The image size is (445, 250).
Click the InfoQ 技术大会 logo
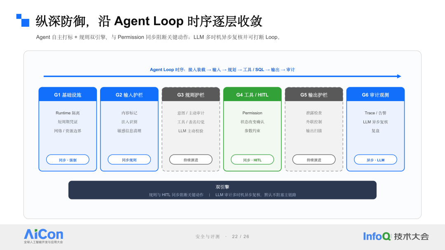(396, 236)
